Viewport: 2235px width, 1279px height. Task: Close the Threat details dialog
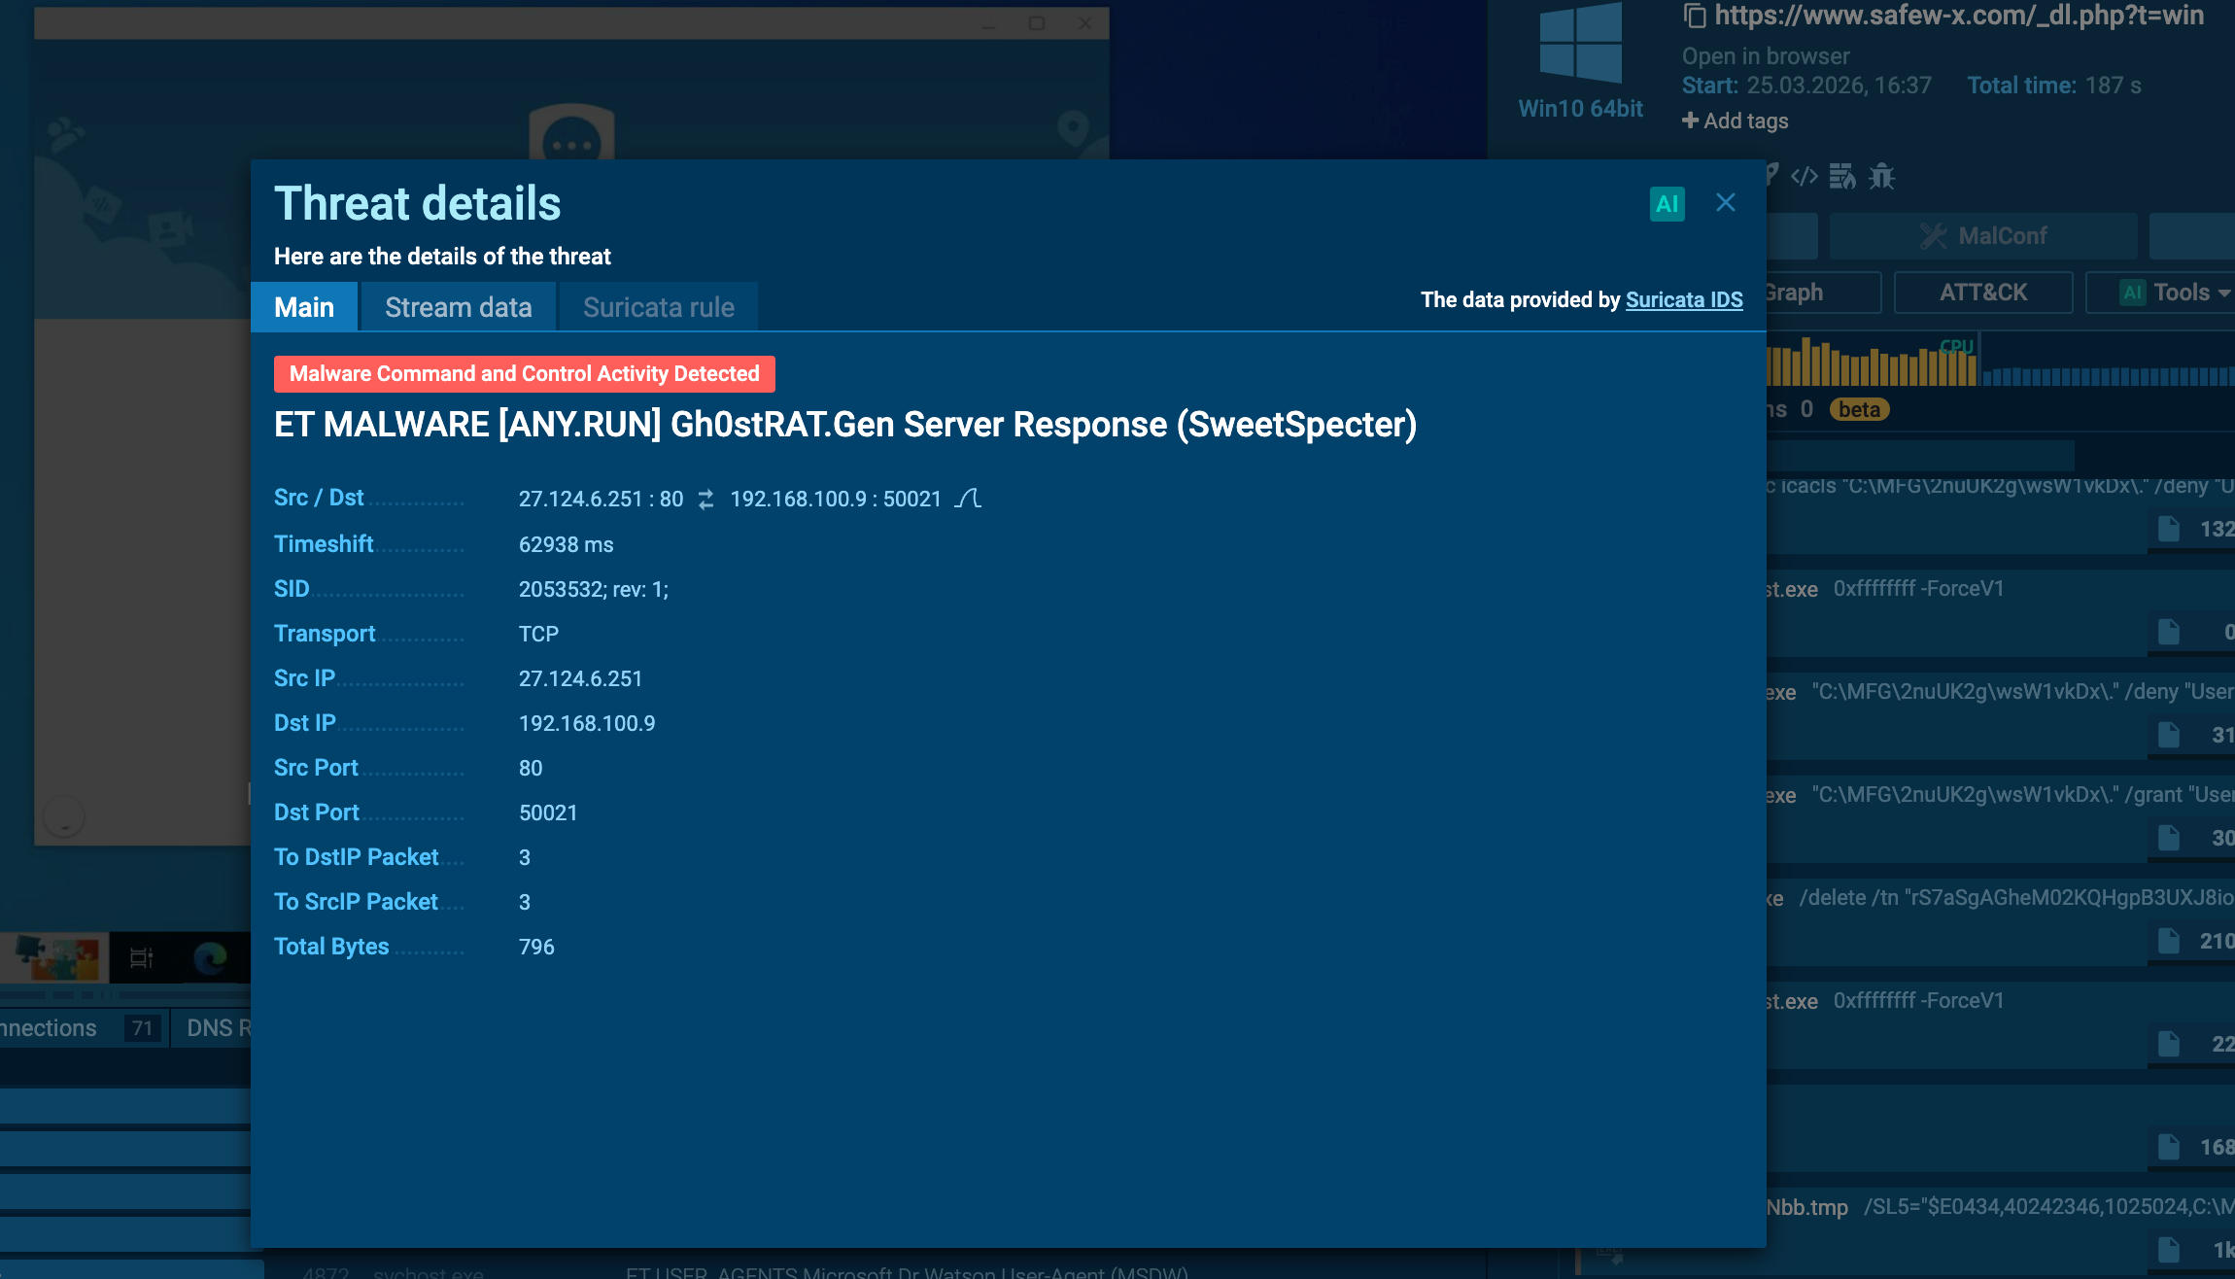point(1726,202)
